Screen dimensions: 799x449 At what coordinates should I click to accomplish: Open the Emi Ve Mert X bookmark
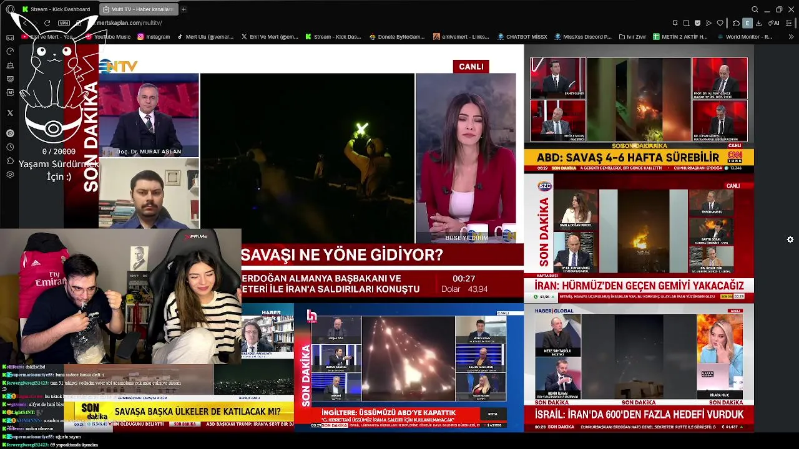pos(270,37)
